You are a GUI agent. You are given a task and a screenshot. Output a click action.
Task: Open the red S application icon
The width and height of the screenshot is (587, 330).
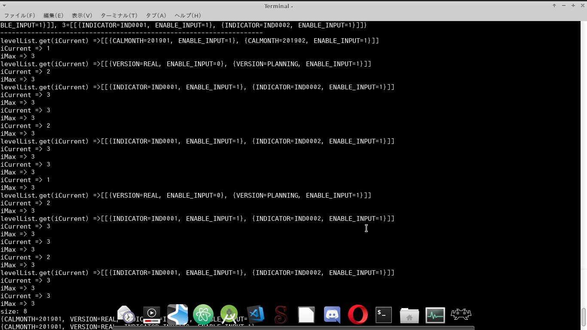(x=281, y=315)
